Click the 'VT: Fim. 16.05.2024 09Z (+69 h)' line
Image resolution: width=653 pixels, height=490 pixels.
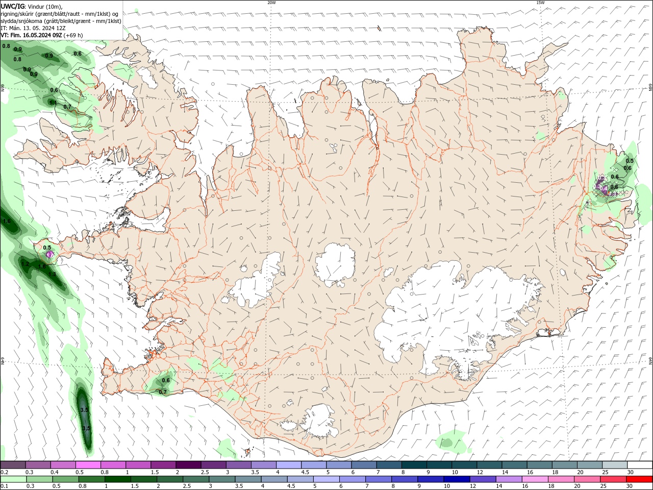point(42,35)
